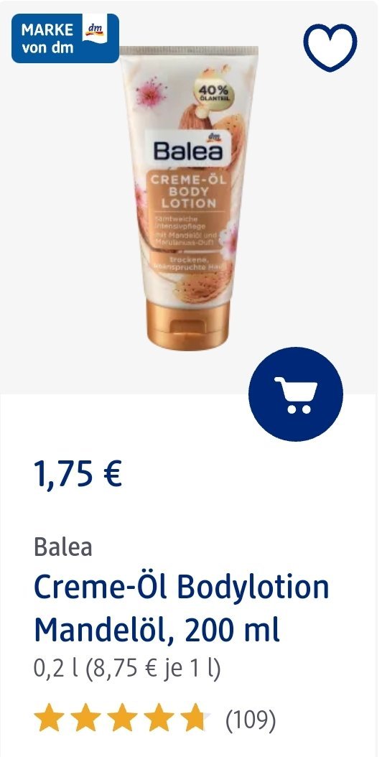Viewport: 382px width, 757px height.
Task: Click the unit price 8,75 € je 1 l
Action: [x=153, y=669]
